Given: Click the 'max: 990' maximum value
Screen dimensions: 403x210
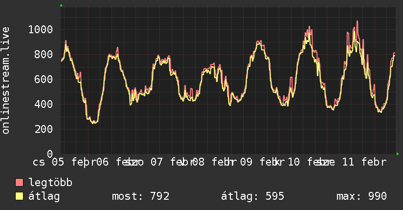Looking at the screenshot, I should (361, 196).
